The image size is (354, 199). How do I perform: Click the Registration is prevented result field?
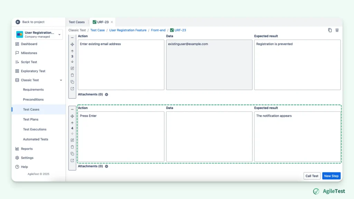pyautogui.click(x=297, y=65)
